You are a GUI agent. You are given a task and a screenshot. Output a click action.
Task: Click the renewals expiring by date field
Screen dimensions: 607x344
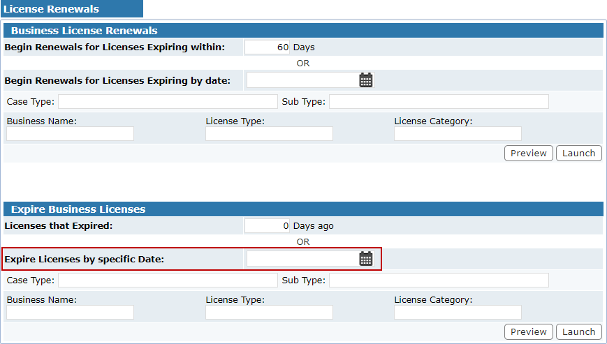pyautogui.click(x=302, y=80)
